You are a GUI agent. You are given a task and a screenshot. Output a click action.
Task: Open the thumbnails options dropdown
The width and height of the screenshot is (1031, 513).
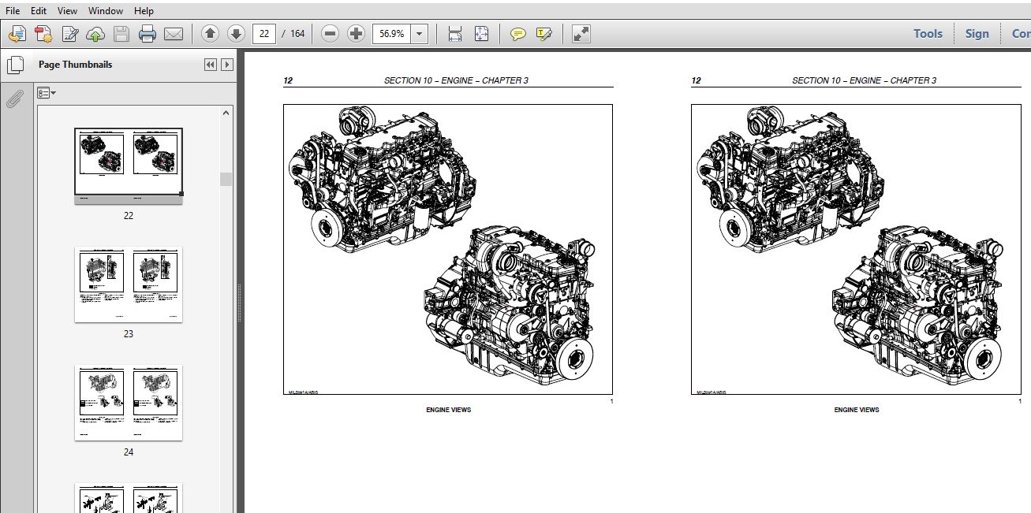pos(46,93)
